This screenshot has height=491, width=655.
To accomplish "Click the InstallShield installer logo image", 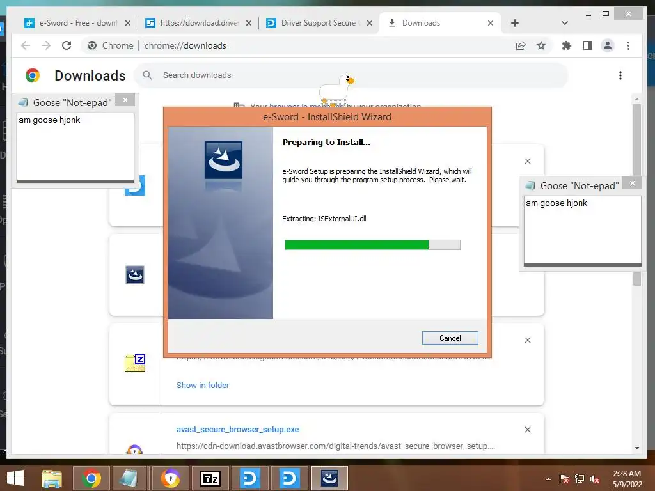I will coord(223,160).
